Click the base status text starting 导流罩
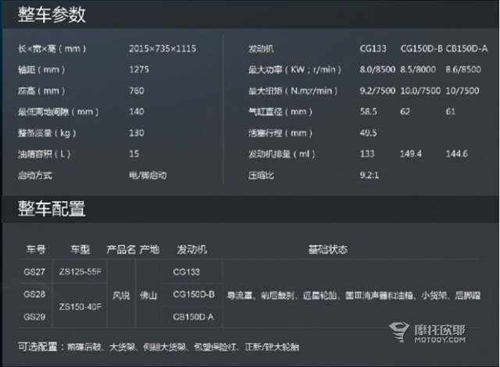Image resolution: width=500 pixels, height=367 pixels. pos(354,296)
